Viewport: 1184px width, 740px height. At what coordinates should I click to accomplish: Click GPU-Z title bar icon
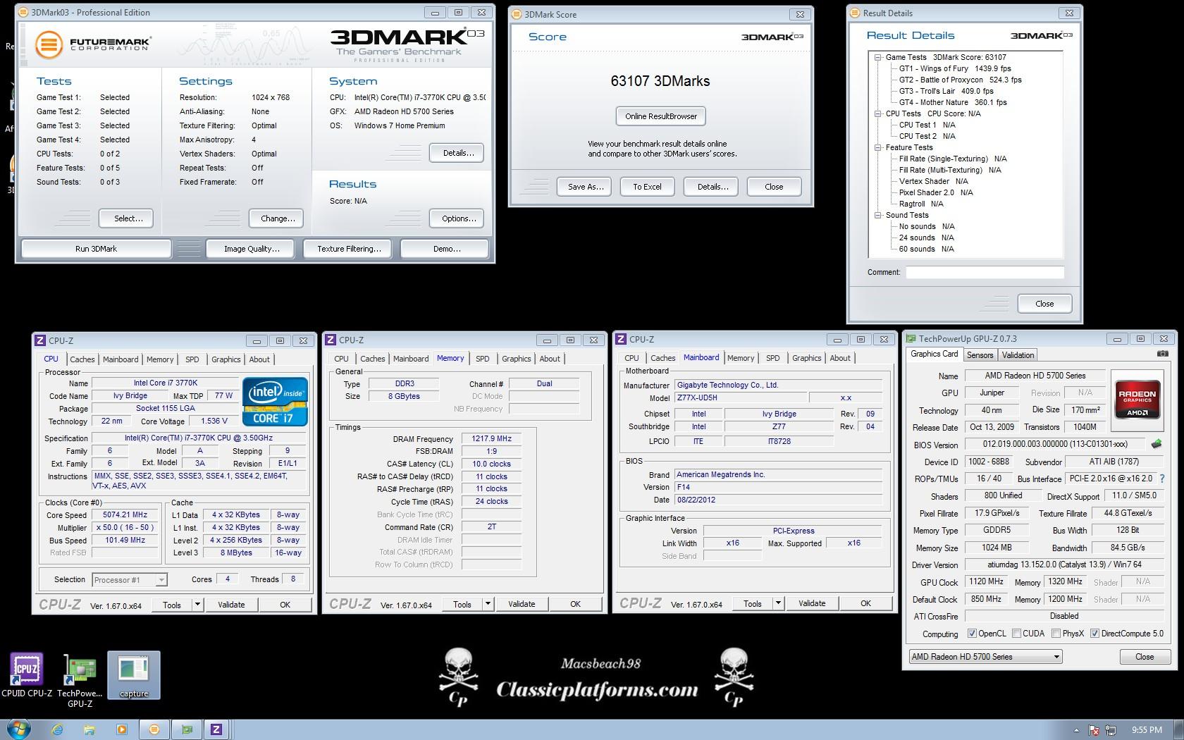pyautogui.click(x=911, y=339)
